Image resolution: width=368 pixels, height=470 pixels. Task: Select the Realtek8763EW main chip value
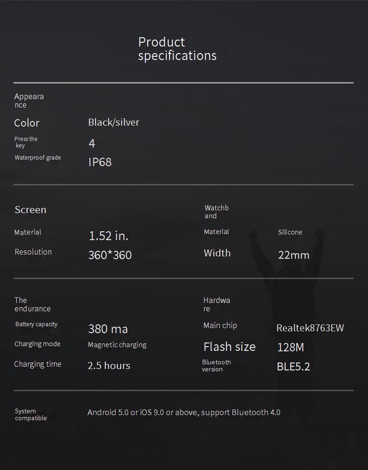coord(310,328)
